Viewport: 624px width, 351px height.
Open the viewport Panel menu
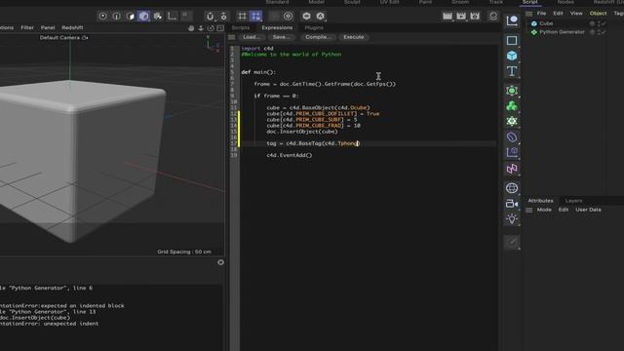pos(48,28)
